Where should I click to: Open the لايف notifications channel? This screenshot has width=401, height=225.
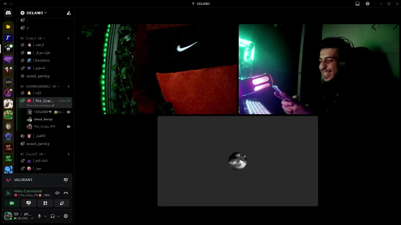click(x=45, y=93)
